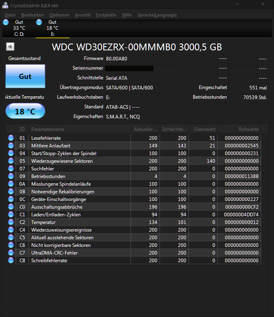Click the blacked-out Seriennummer field

(x=129, y=68)
